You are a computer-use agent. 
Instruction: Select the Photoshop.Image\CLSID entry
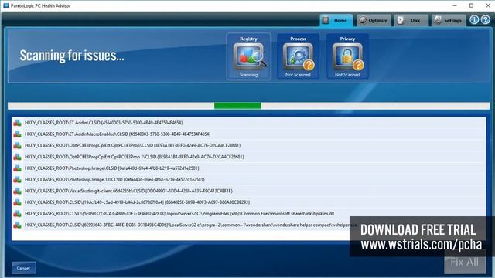click(248, 168)
